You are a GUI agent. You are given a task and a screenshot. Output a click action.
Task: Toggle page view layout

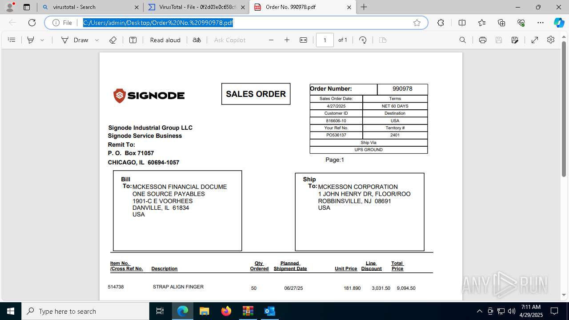pos(382,40)
